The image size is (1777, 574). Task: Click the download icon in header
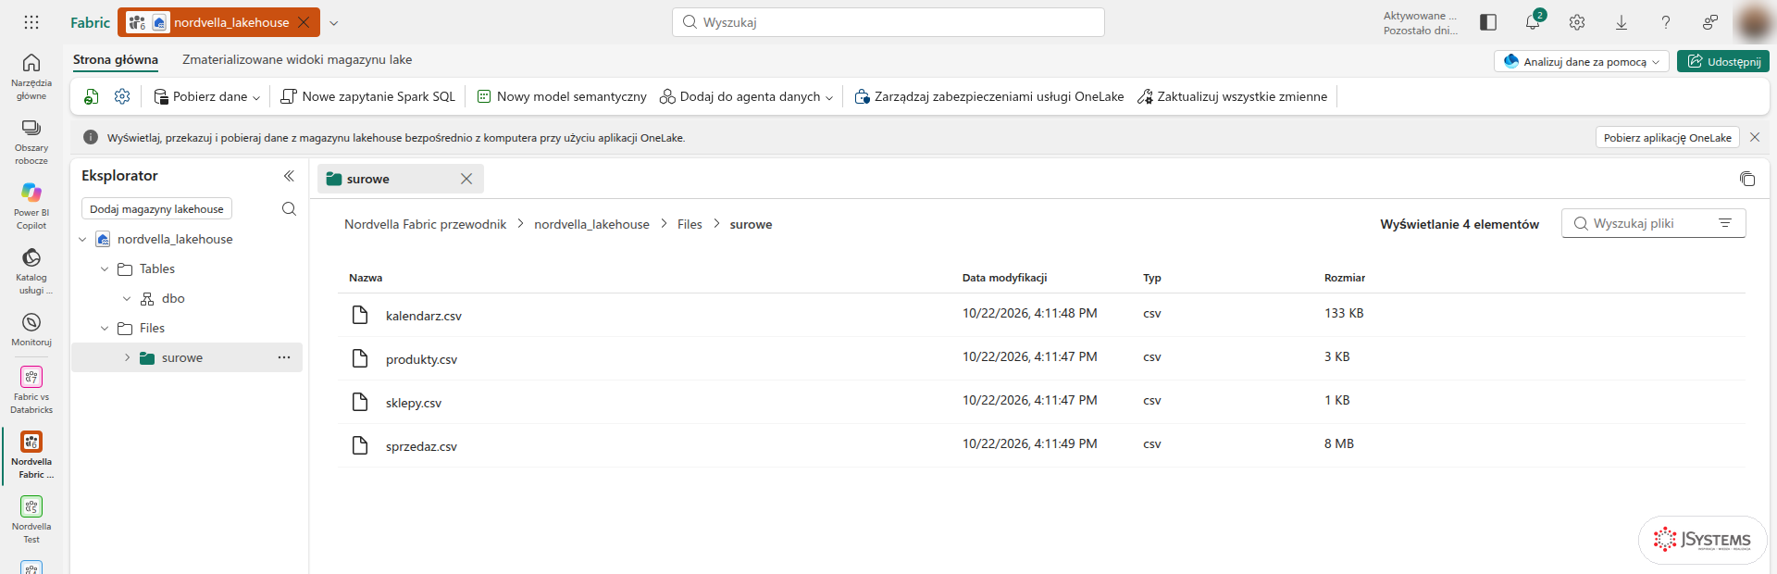(1622, 22)
